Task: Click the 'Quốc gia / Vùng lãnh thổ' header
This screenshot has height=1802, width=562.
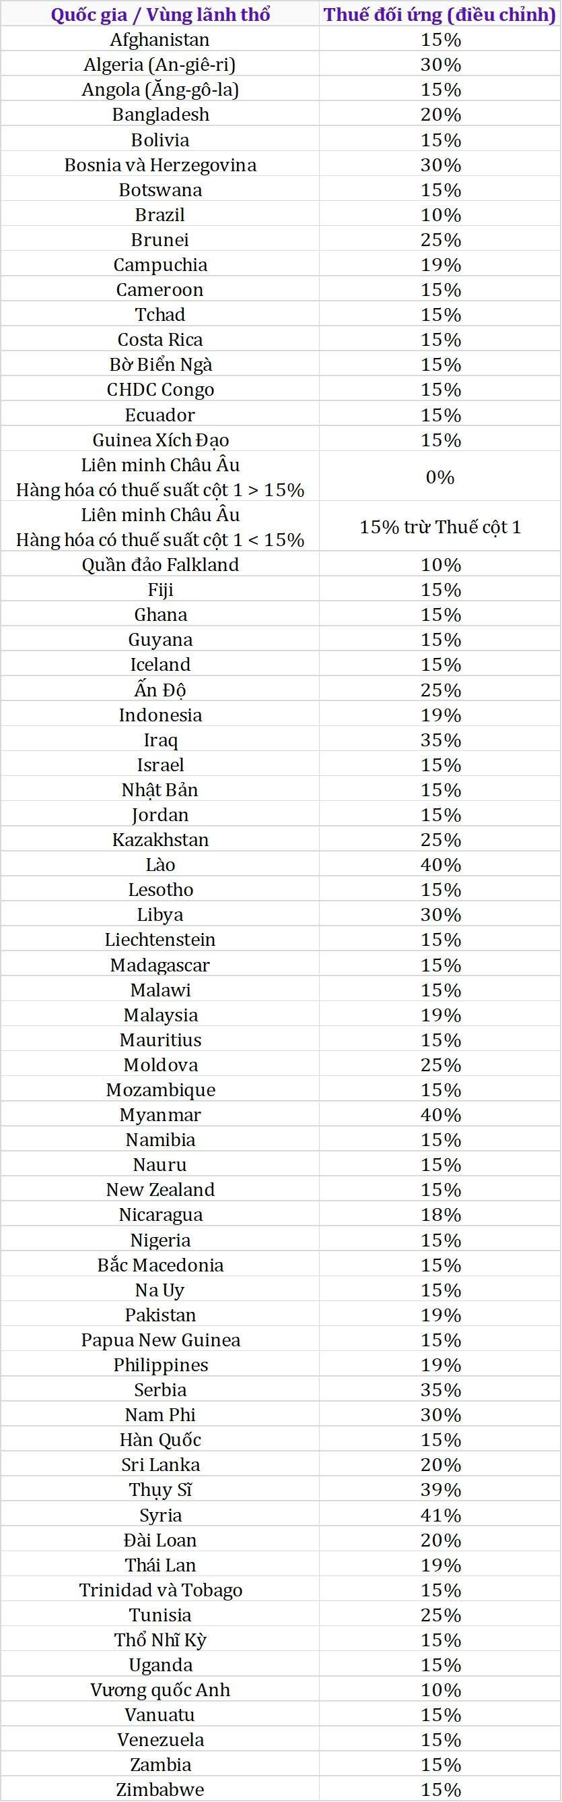Action: click(160, 14)
